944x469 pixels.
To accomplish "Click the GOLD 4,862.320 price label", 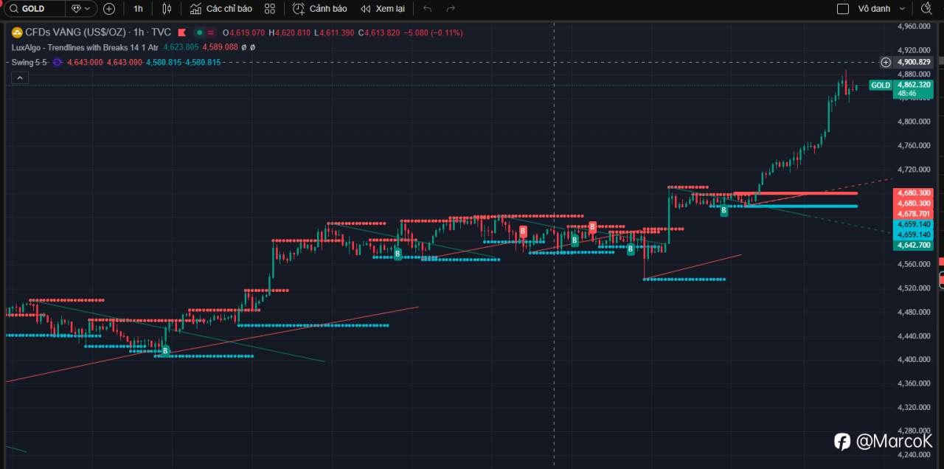I will [x=900, y=85].
